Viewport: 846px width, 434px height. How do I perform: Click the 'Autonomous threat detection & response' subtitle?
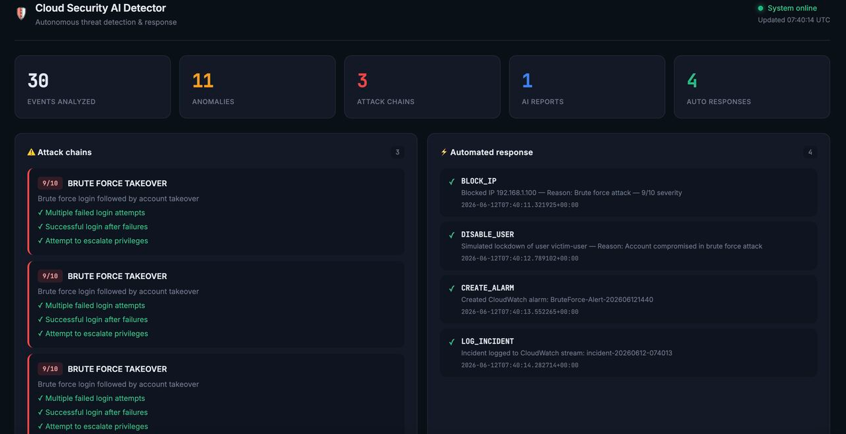[106, 23]
